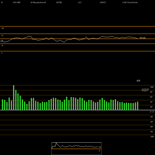This screenshot has width=155, height=155.
Task: Click the -60 label on the MR axis
Action: coord(151,127)
